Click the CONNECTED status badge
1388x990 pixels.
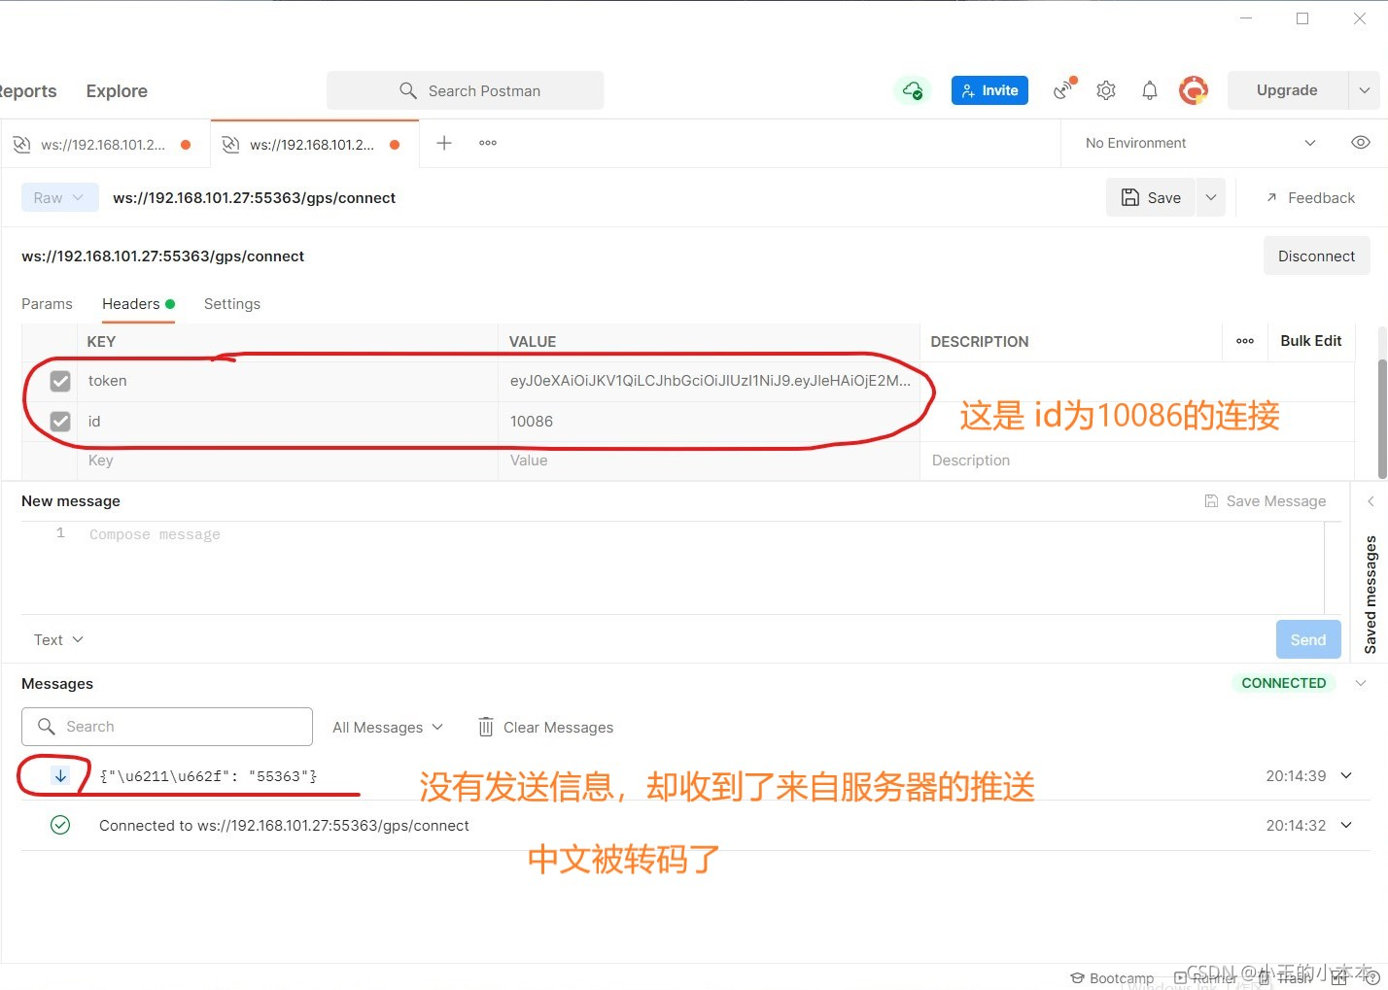tap(1284, 683)
